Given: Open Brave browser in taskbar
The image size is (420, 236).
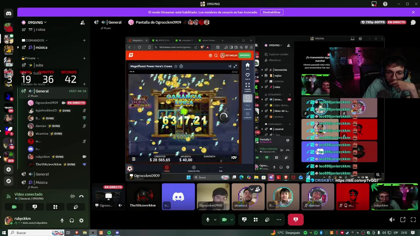Looking at the screenshot, I should coord(77,233).
